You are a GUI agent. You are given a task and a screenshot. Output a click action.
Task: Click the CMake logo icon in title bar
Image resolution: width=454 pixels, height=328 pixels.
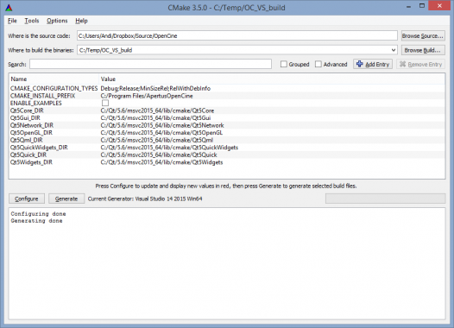[x=9, y=8]
